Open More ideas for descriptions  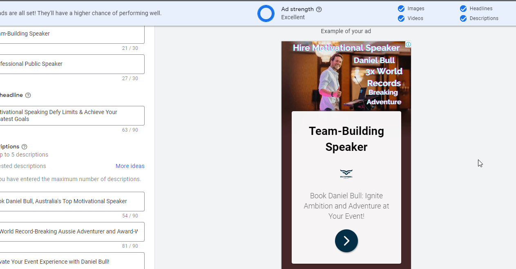(x=130, y=166)
